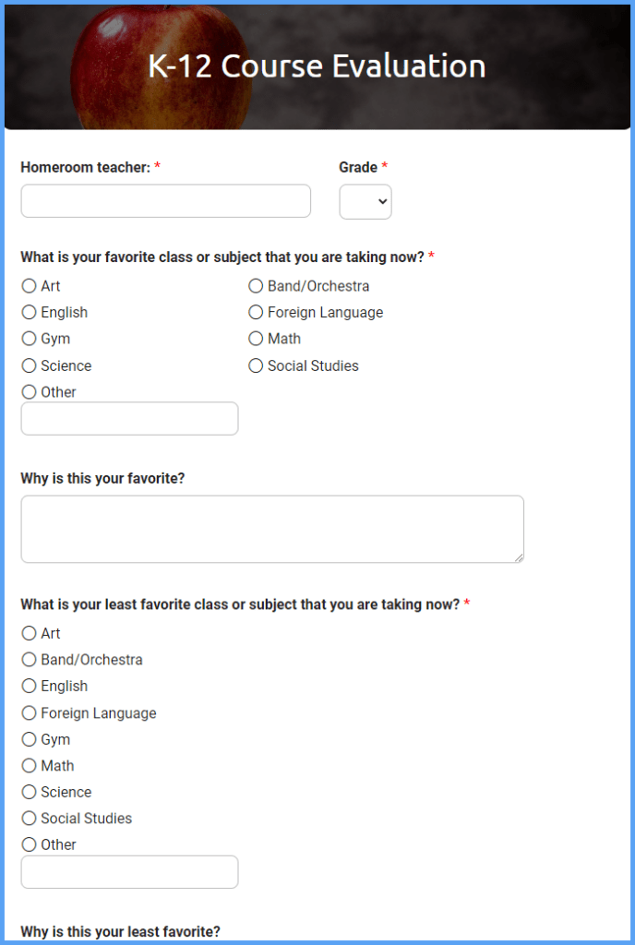635x945 pixels.
Task: Open the Grade dropdown
Action: click(365, 200)
